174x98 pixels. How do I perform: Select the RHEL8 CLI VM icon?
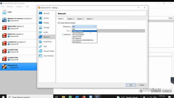click(x=4, y=35)
